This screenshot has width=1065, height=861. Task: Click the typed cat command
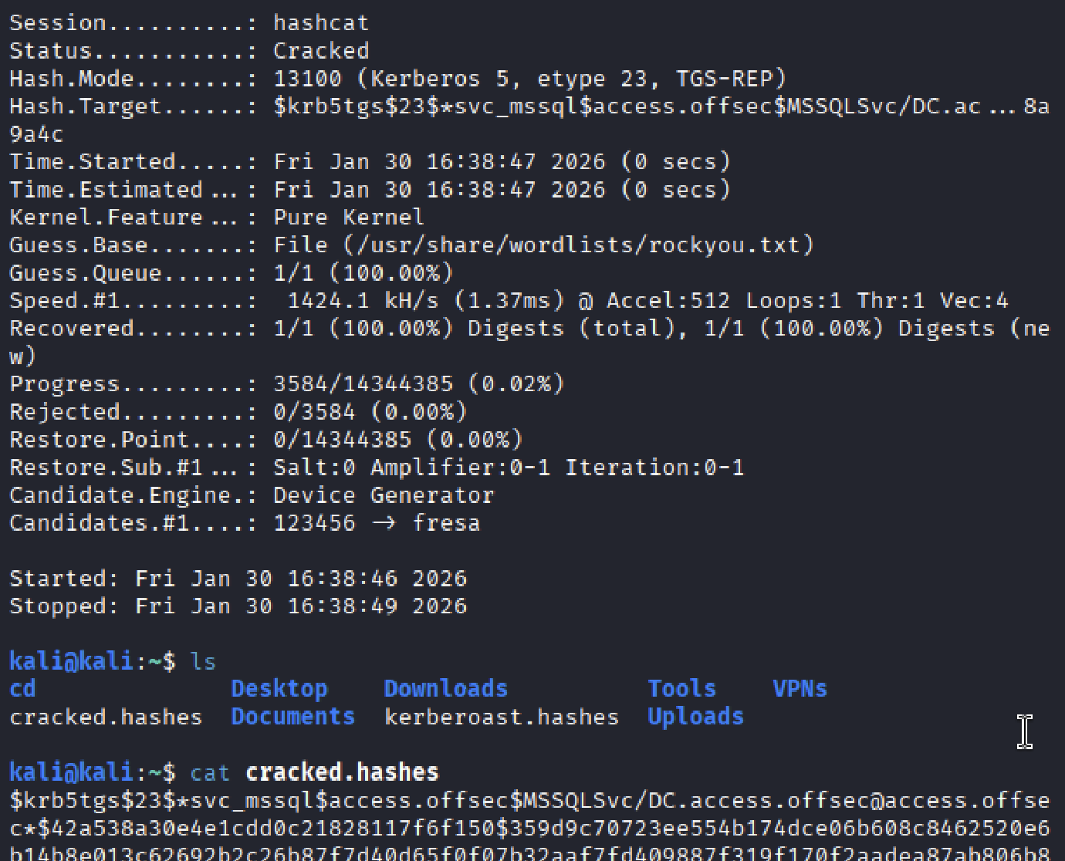210,772
